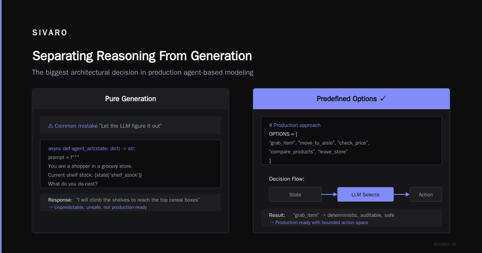Screen dimensions: 482x253
Task: Click the arrow between State and LLM Selects
Action: (329, 194)
